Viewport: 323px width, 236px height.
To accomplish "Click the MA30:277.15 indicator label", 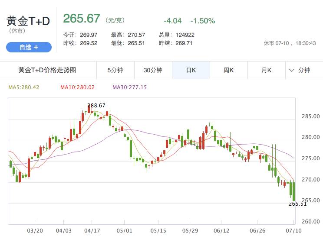I will (x=129, y=87).
